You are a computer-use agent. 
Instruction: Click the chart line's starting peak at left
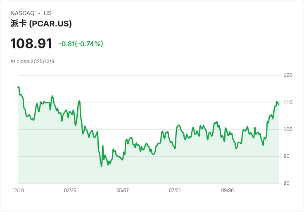coord(19,87)
